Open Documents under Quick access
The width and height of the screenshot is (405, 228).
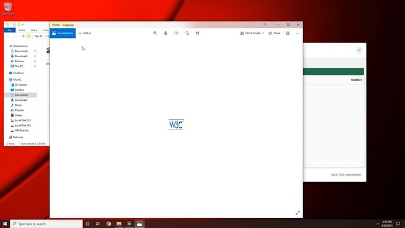[x=21, y=51]
